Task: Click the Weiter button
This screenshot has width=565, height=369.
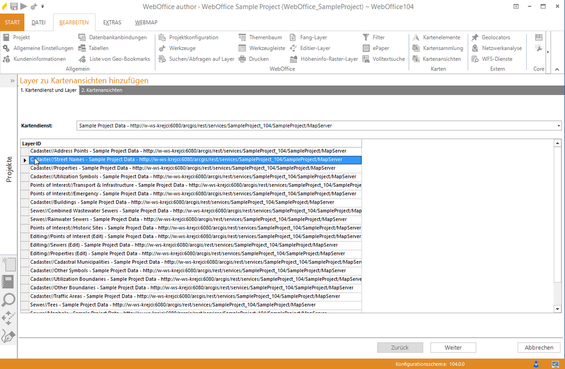Action: [453, 348]
